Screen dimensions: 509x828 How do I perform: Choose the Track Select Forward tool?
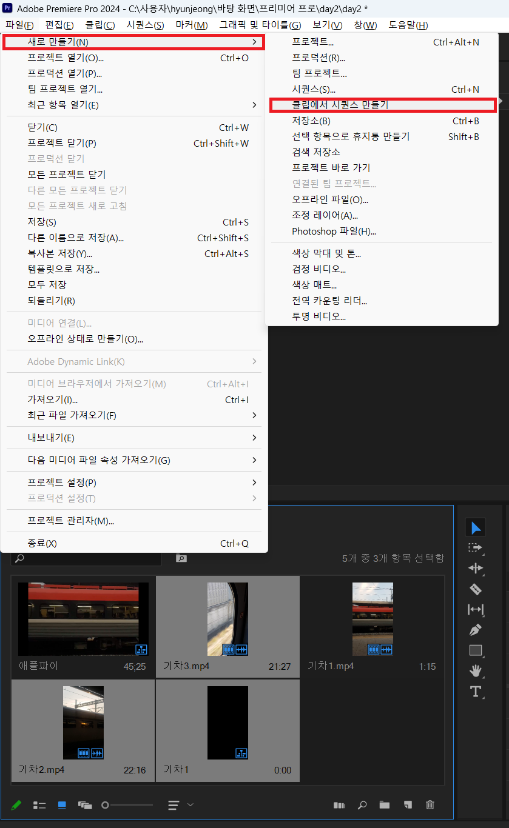point(477,547)
